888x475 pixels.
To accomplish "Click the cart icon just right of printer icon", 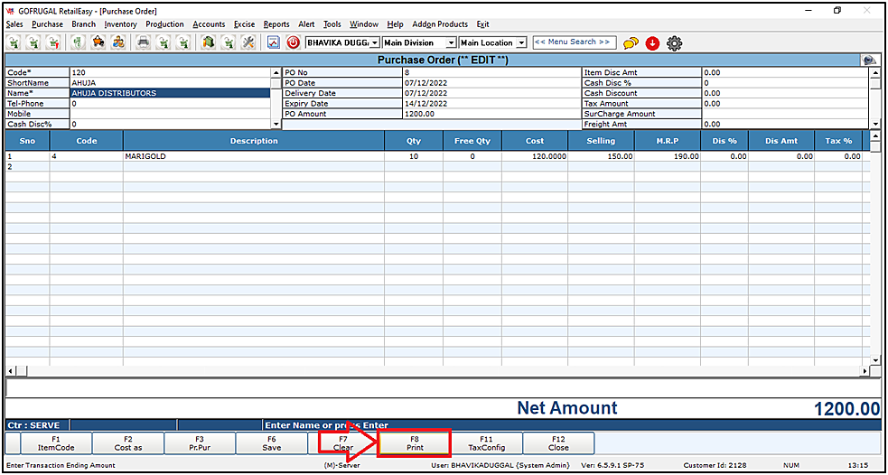I will [164, 42].
